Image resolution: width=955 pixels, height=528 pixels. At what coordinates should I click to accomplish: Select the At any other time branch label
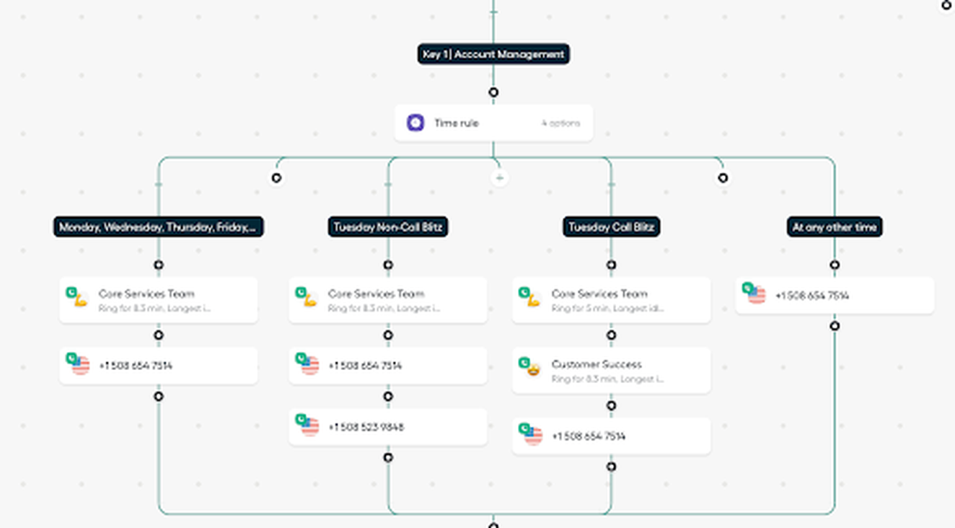click(x=835, y=227)
